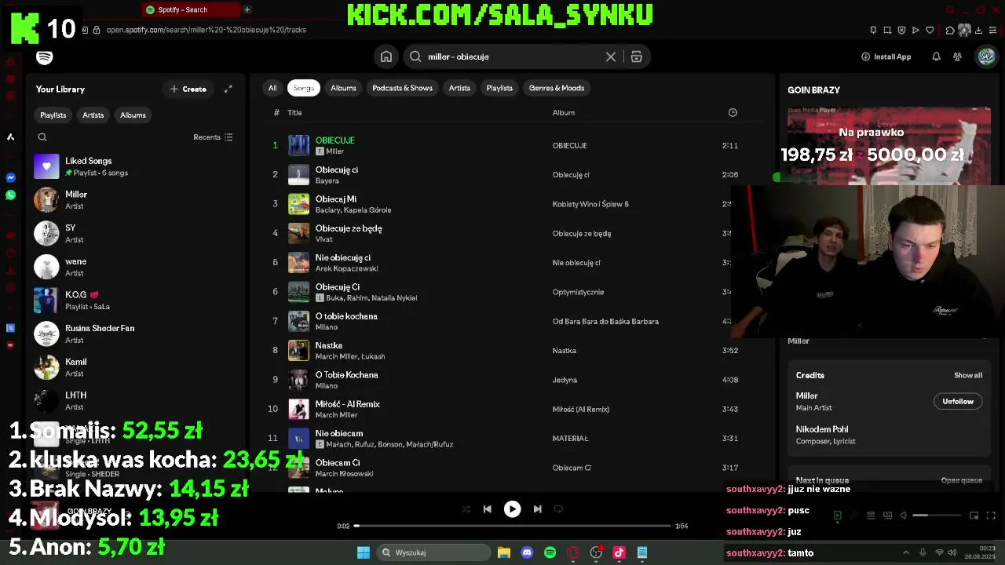
Task: Select the Artists search filter
Action: click(x=459, y=88)
